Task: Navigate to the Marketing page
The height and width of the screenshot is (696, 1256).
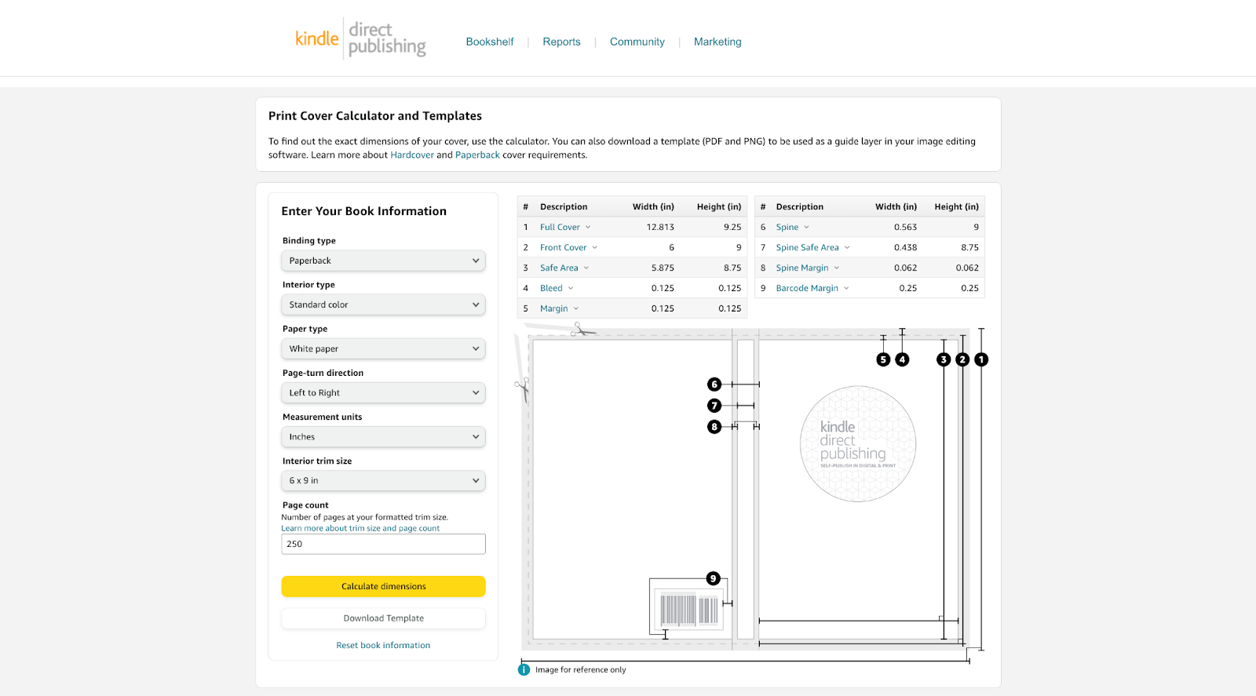Action: [717, 42]
